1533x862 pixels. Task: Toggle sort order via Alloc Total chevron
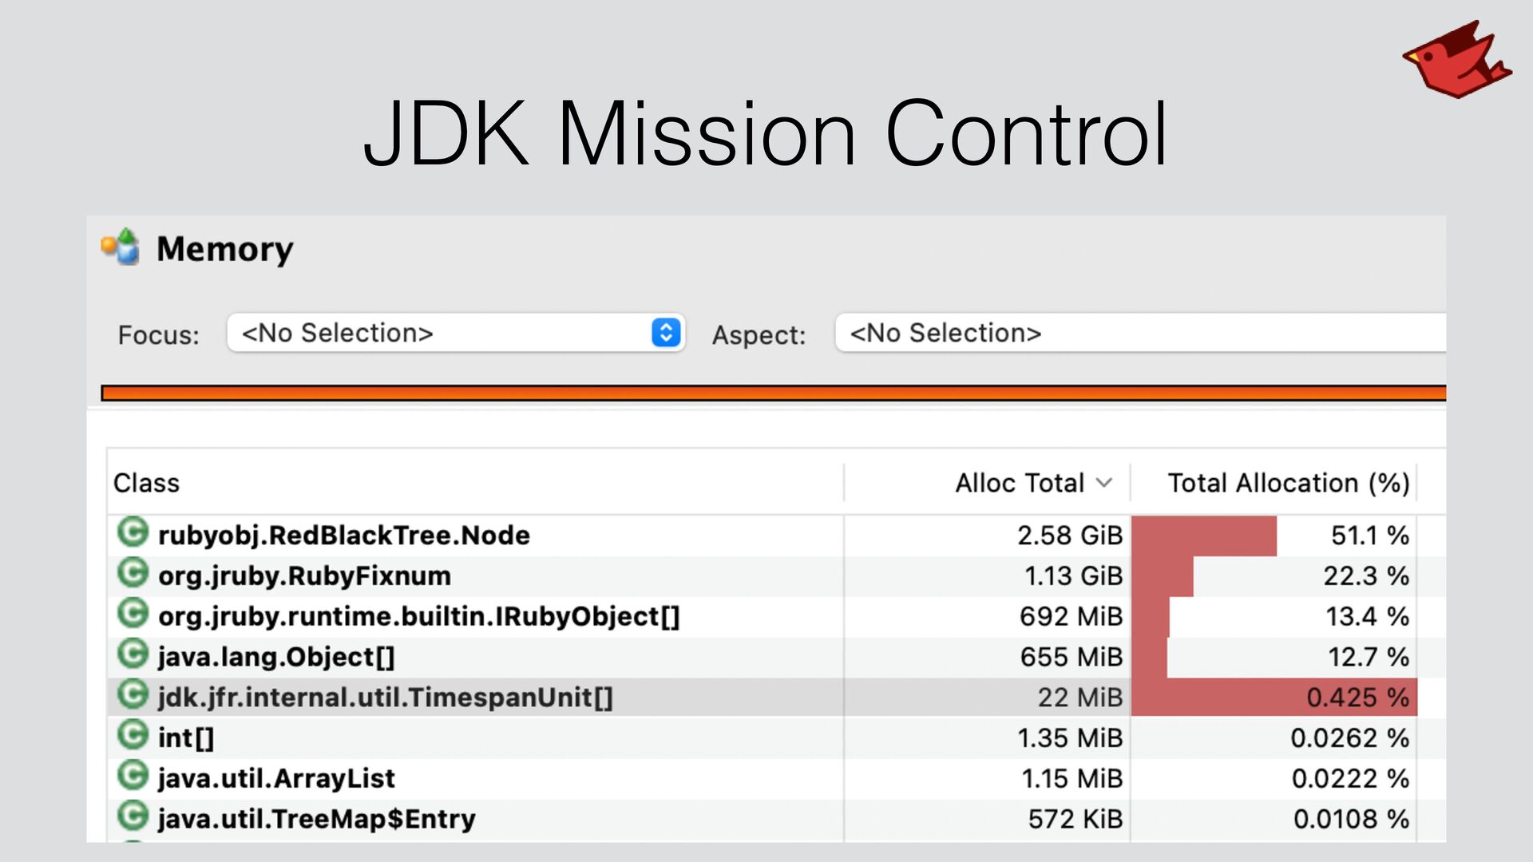pos(1104,483)
